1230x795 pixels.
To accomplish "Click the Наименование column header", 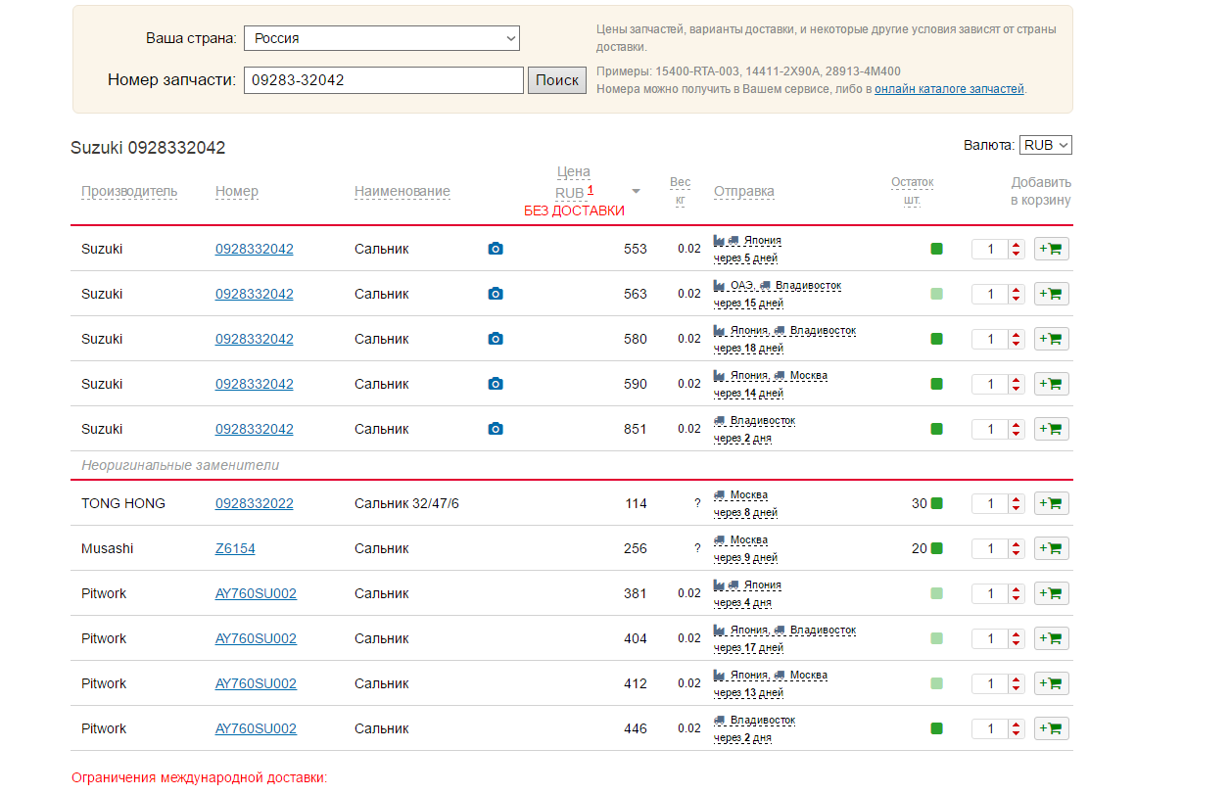I will tap(402, 191).
